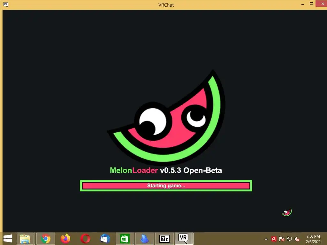
Task: Open the clock showing 7:50 PM
Action: coord(313,239)
